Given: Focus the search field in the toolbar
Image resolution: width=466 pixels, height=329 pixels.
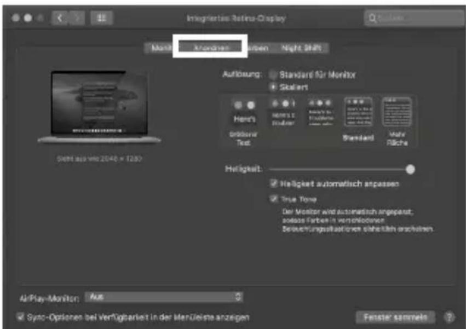Looking at the screenshot, I should point(415,19).
